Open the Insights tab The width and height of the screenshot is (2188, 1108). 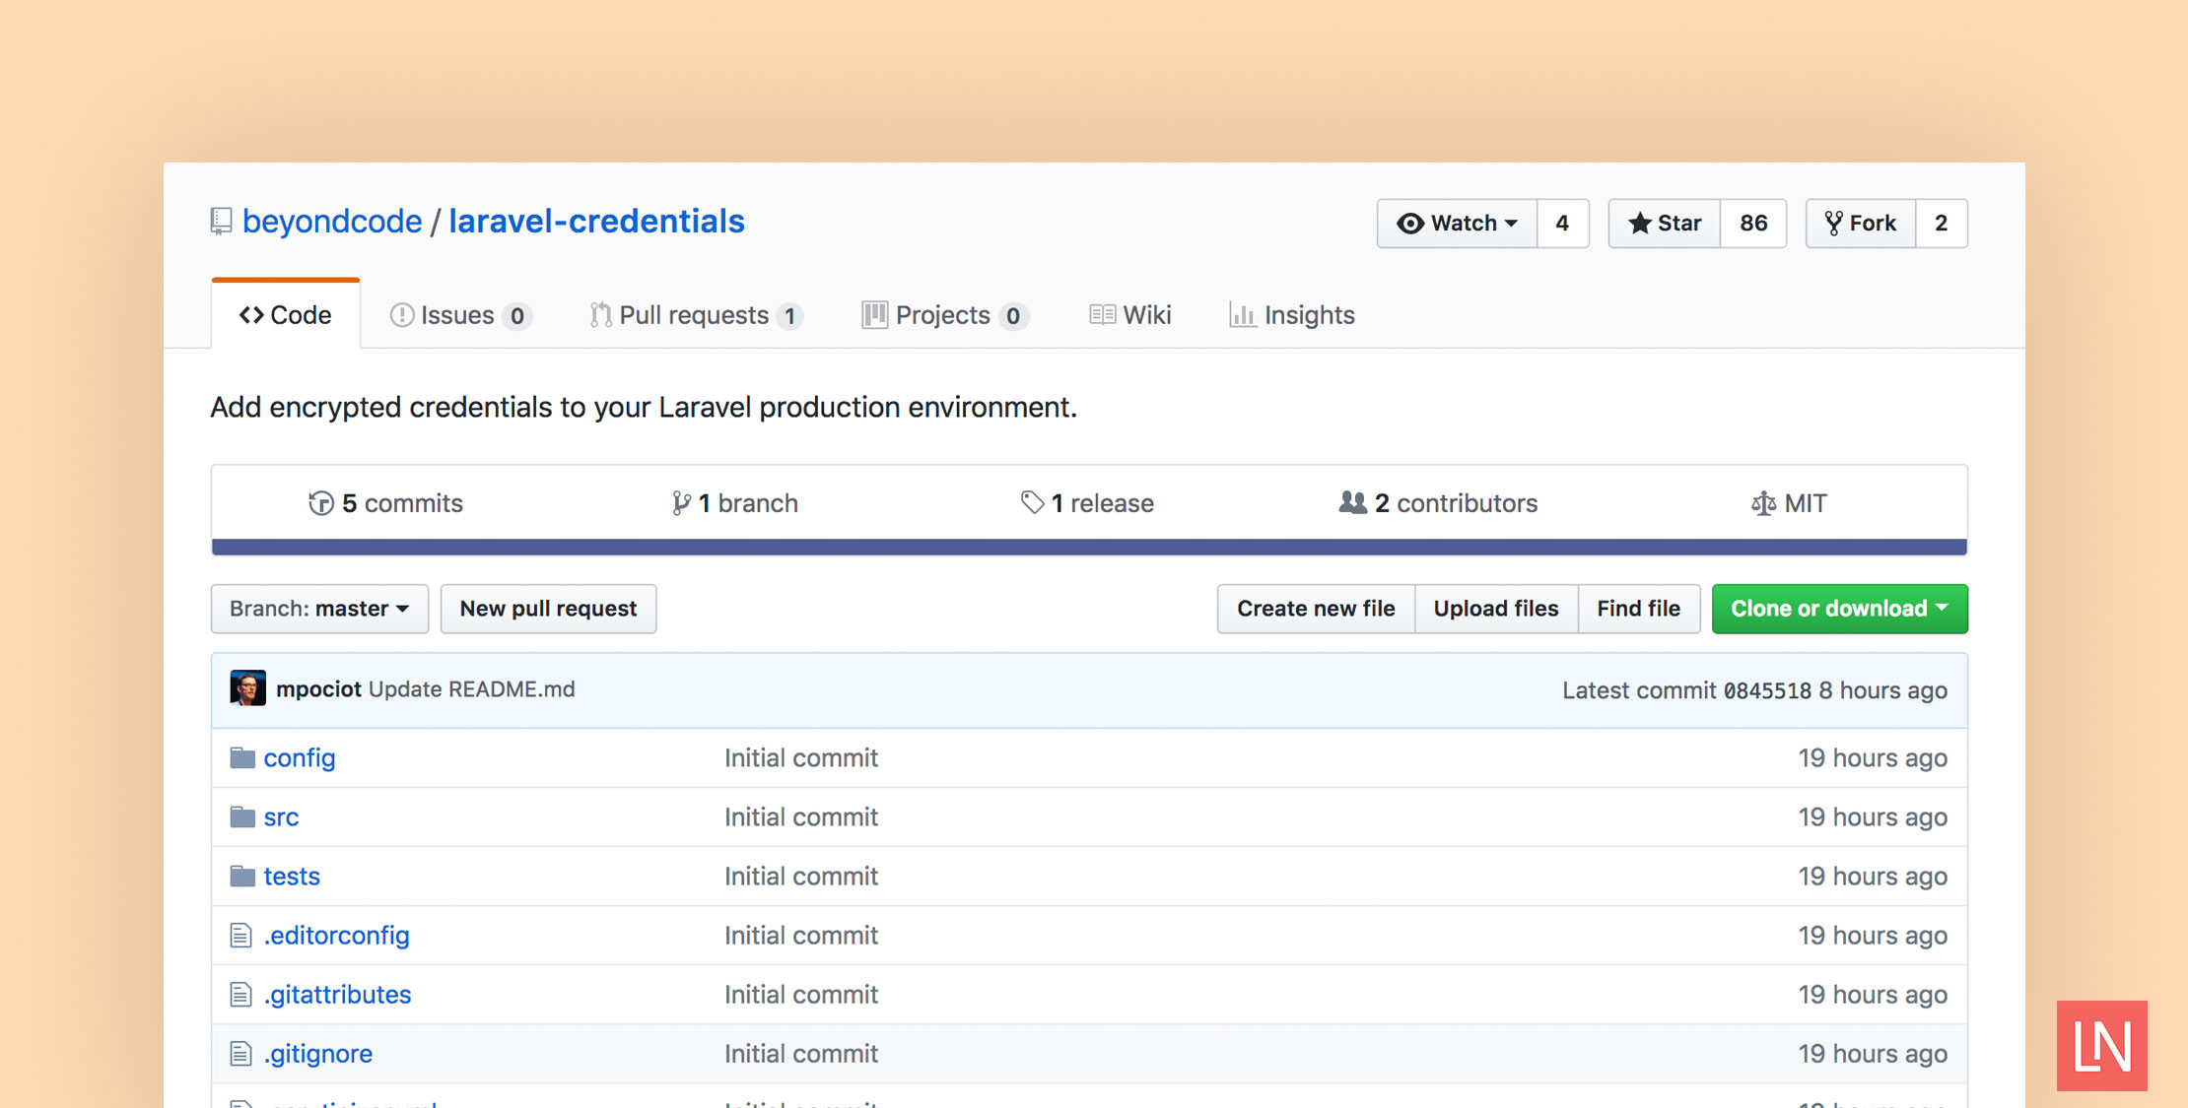coord(1292,315)
